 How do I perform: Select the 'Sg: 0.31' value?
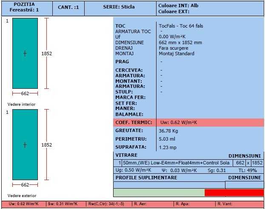(217, 170)
